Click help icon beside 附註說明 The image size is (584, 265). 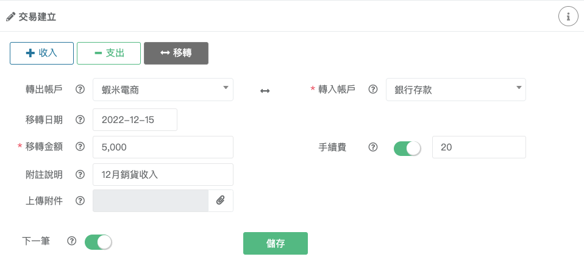[80, 175]
